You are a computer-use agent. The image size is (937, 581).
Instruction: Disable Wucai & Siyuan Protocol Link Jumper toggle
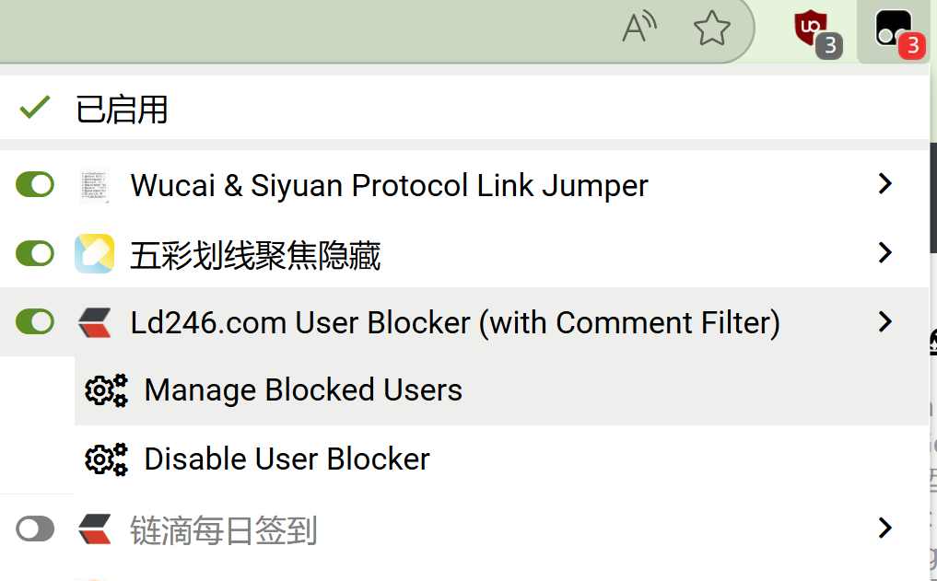point(35,185)
